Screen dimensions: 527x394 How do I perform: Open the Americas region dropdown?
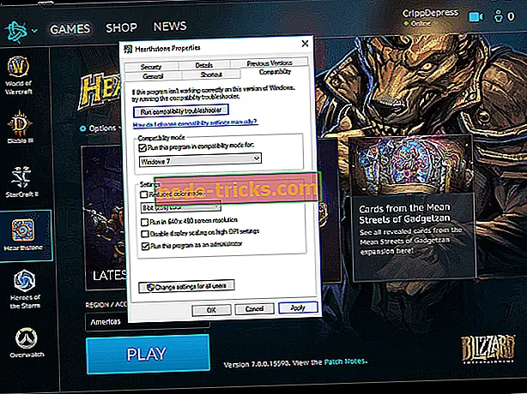pos(148,322)
